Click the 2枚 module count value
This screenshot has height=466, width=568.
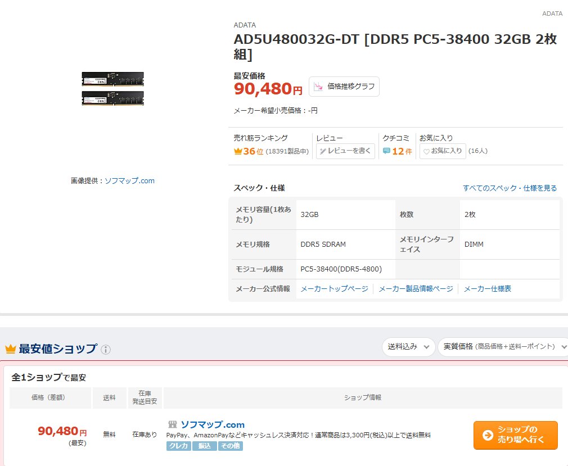[x=470, y=214]
